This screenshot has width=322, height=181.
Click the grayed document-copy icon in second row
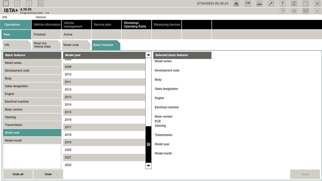(x=283, y=11)
